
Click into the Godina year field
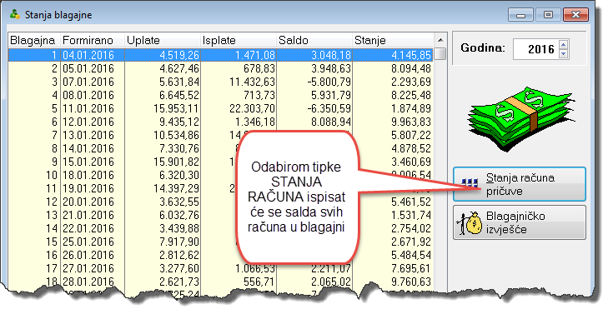point(536,49)
